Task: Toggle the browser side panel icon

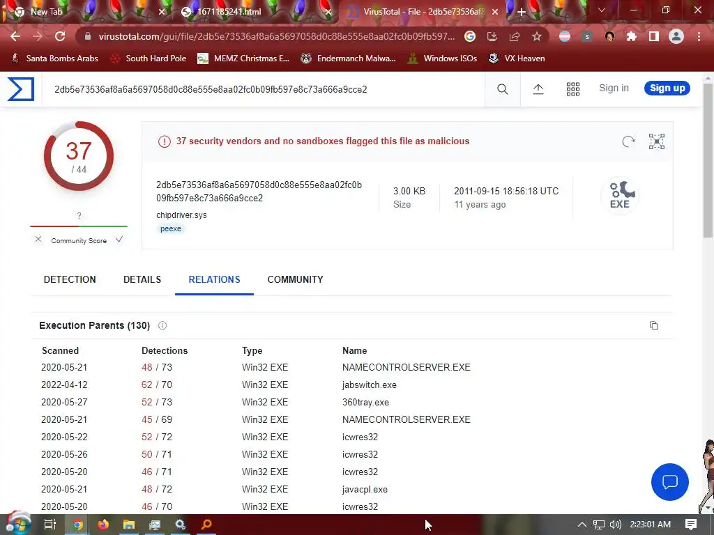Action: pyautogui.click(x=654, y=36)
